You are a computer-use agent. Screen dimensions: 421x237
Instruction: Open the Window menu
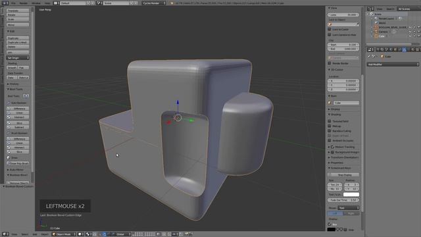click(x=36, y=3)
